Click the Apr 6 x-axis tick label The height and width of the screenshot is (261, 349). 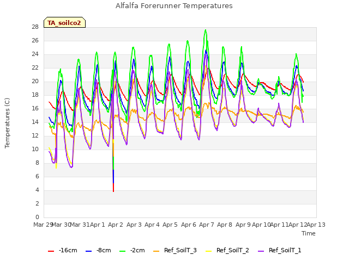(x=189, y=225)
